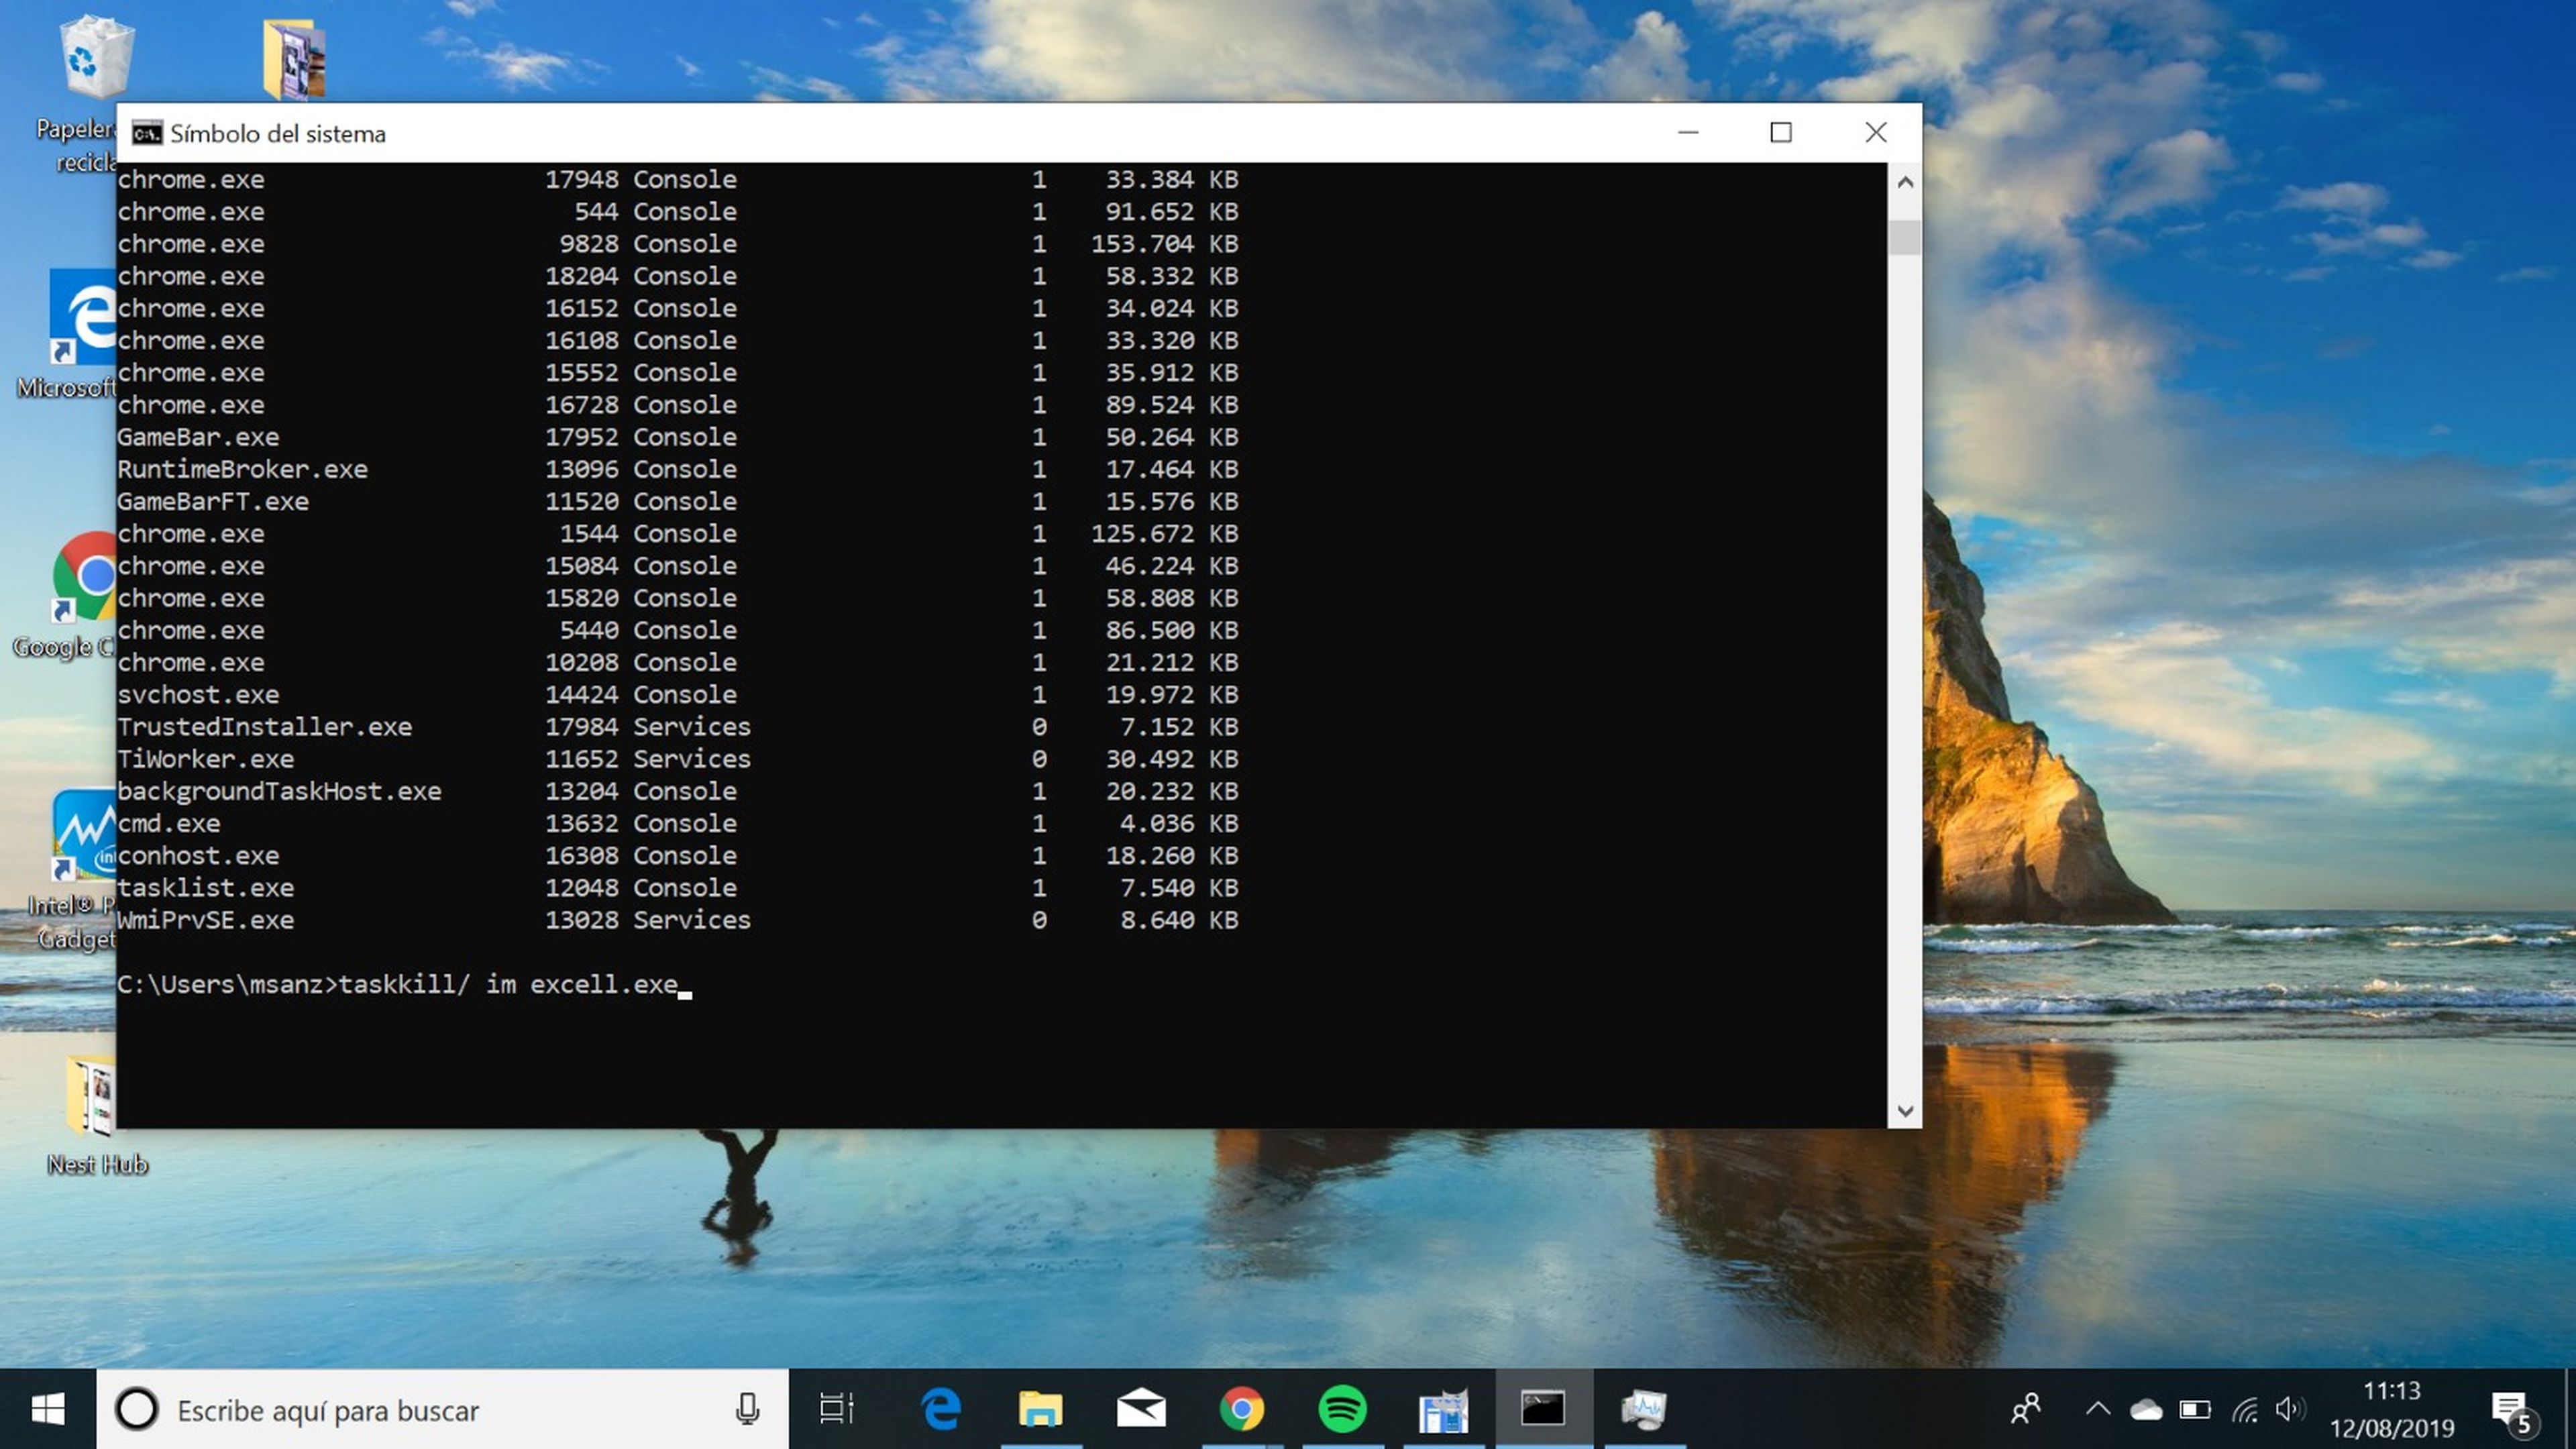Close the Símbolo del sistema window

tap(1875, 132)
